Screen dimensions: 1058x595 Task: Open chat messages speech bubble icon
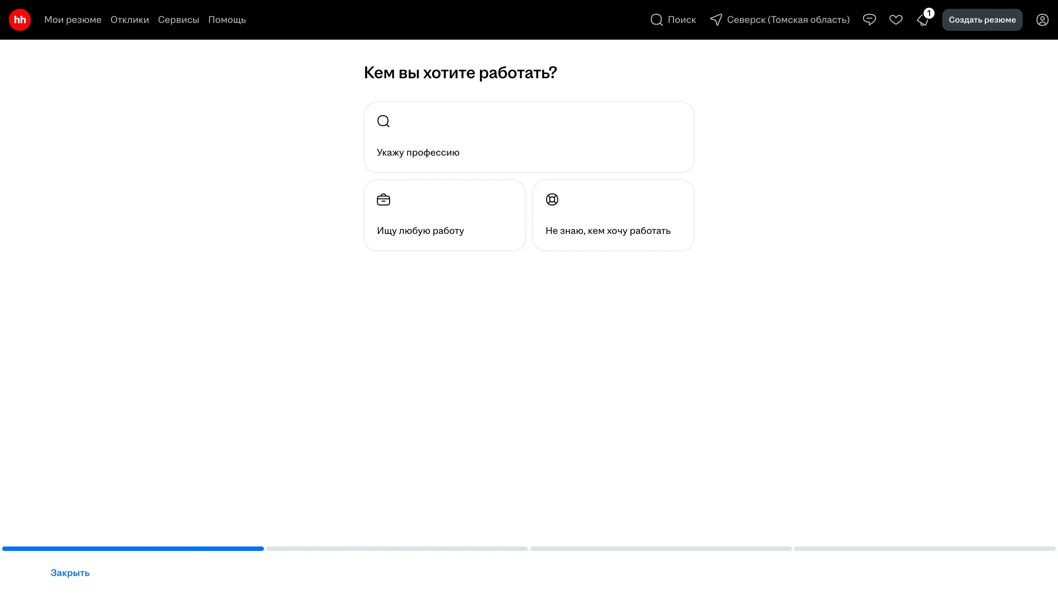point(869,20)
